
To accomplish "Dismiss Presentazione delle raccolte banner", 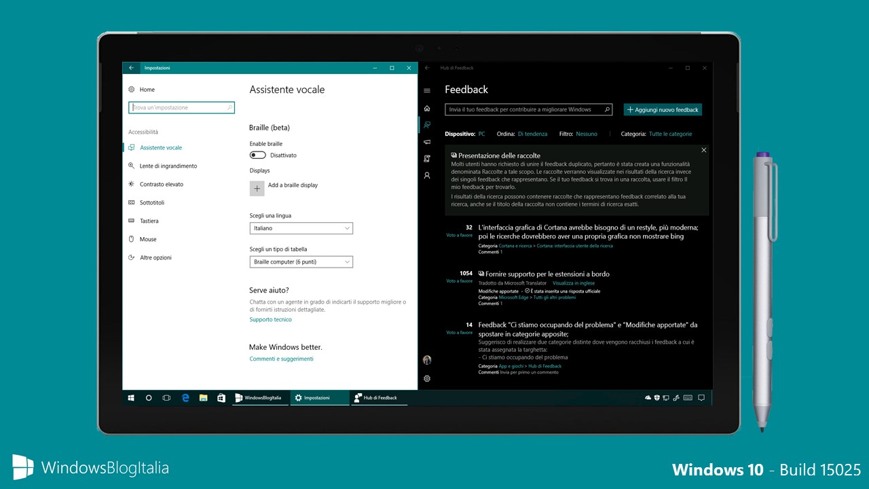I will click(703, 150).
